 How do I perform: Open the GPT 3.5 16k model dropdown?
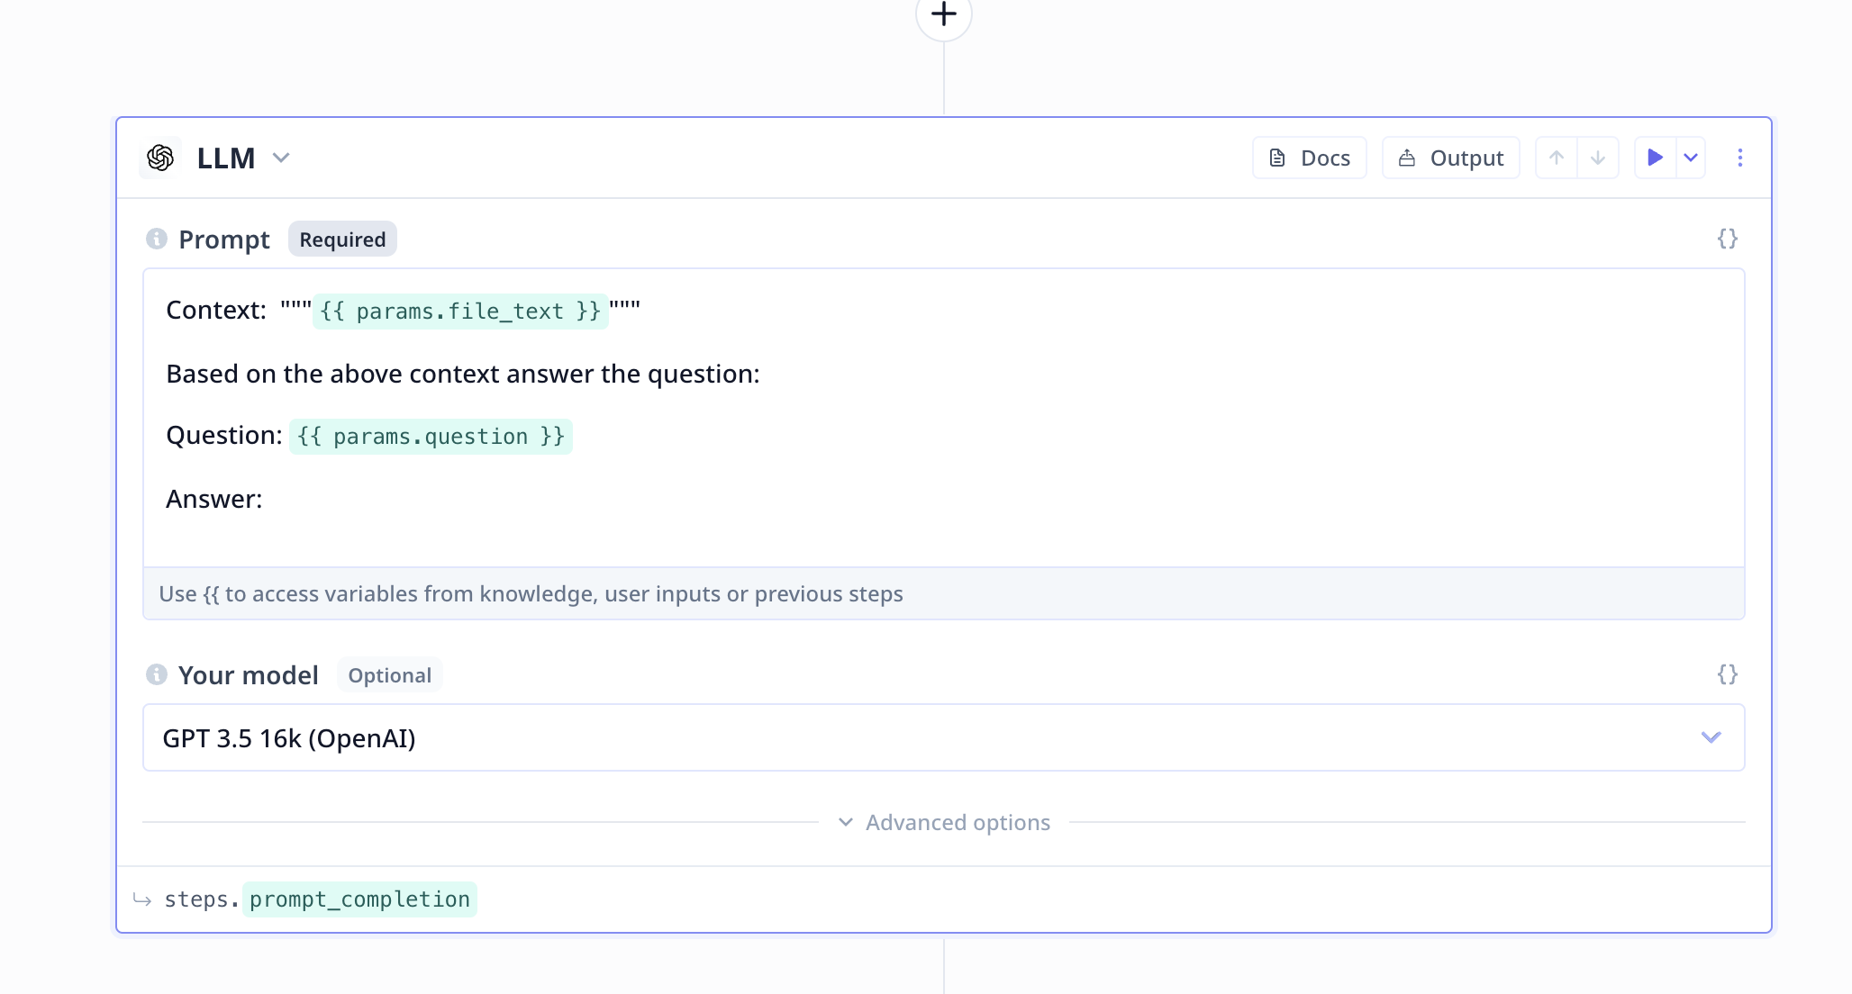943,737
